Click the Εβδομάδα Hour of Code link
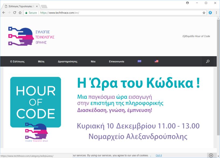This screenshot has width=220, height=158. coord(196,36)
